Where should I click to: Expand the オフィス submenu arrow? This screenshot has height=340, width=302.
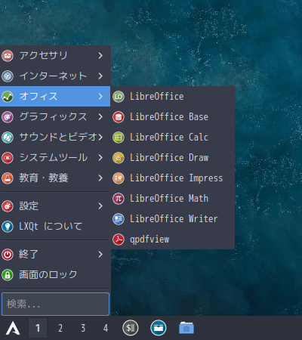coord(100,96)
